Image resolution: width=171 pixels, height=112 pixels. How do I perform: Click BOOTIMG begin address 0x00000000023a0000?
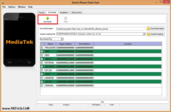65,63
